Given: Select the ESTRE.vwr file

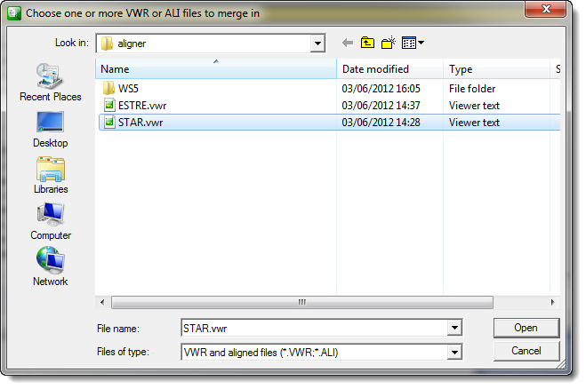Looking at the screenshot, I should [x=142, y=106].
